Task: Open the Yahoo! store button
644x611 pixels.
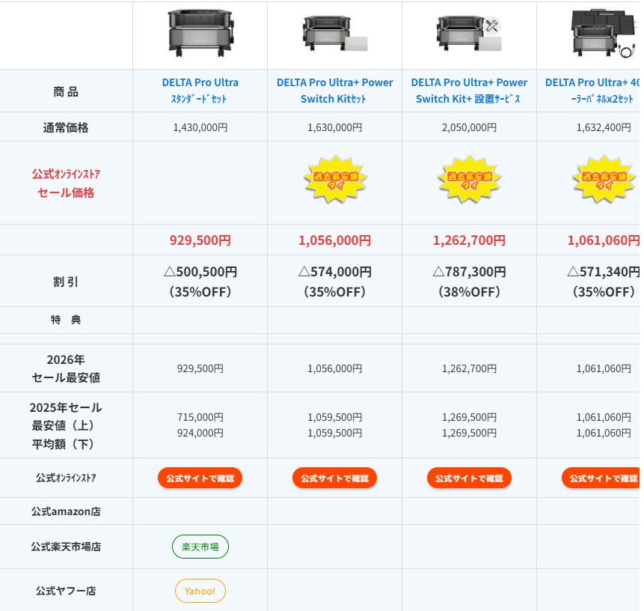Action: click(200, 591)
